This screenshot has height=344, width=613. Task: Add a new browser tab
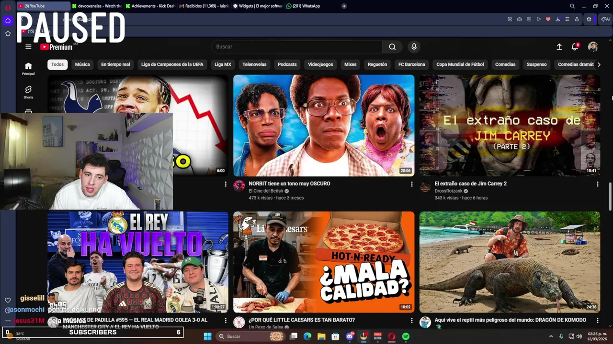344,6
